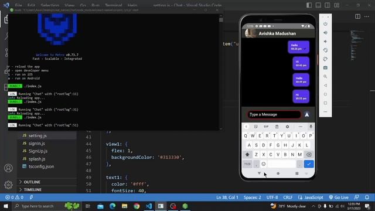The width and height of the screenshot is (375, 211).
Task: Open Microsoft Edge from the taskbar
Action: 112,206
